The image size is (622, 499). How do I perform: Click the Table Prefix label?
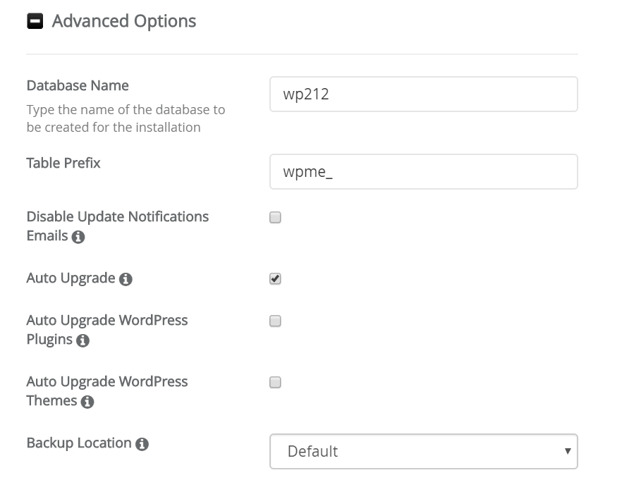click(63, 163)
